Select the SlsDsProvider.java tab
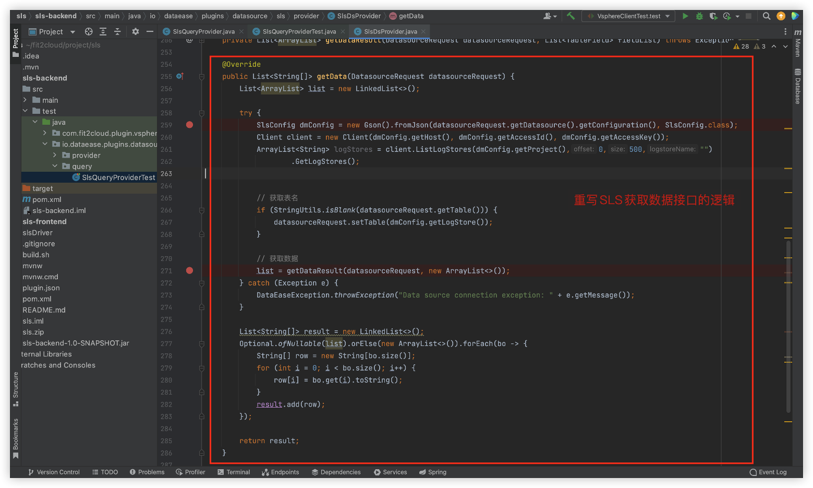 coord(390,32)
